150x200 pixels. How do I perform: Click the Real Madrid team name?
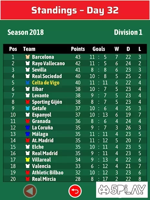click(x=45, y=153)
